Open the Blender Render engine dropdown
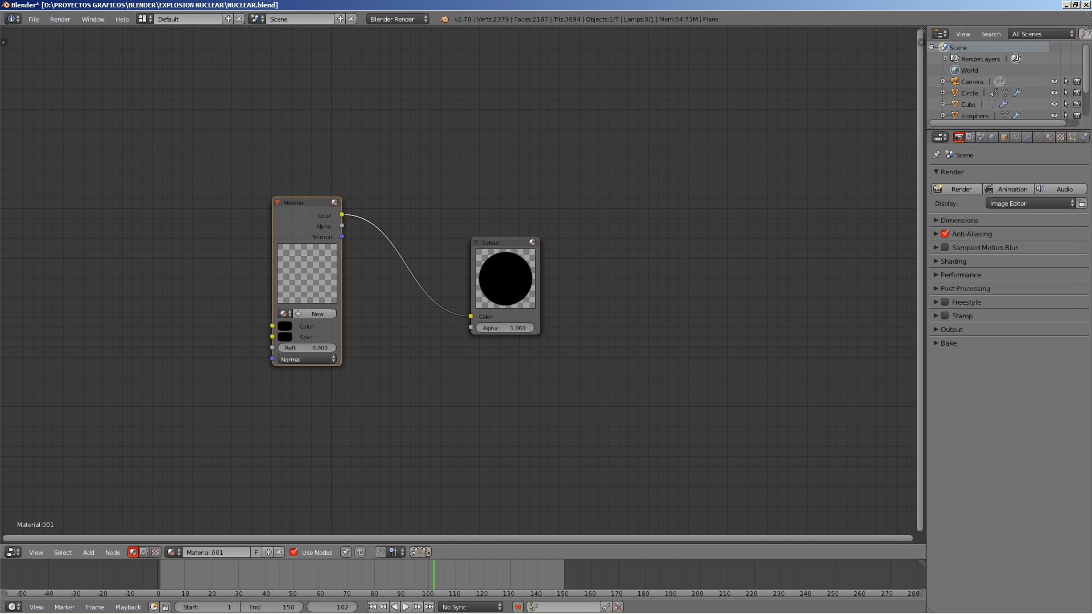Image resolution: width=1092 pixels, height=614 pixels. coord(398,19)
